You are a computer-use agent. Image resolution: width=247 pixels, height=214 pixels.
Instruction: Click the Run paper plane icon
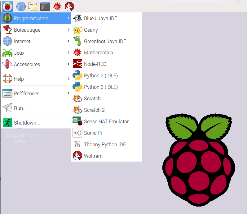(x=7, y=107)
